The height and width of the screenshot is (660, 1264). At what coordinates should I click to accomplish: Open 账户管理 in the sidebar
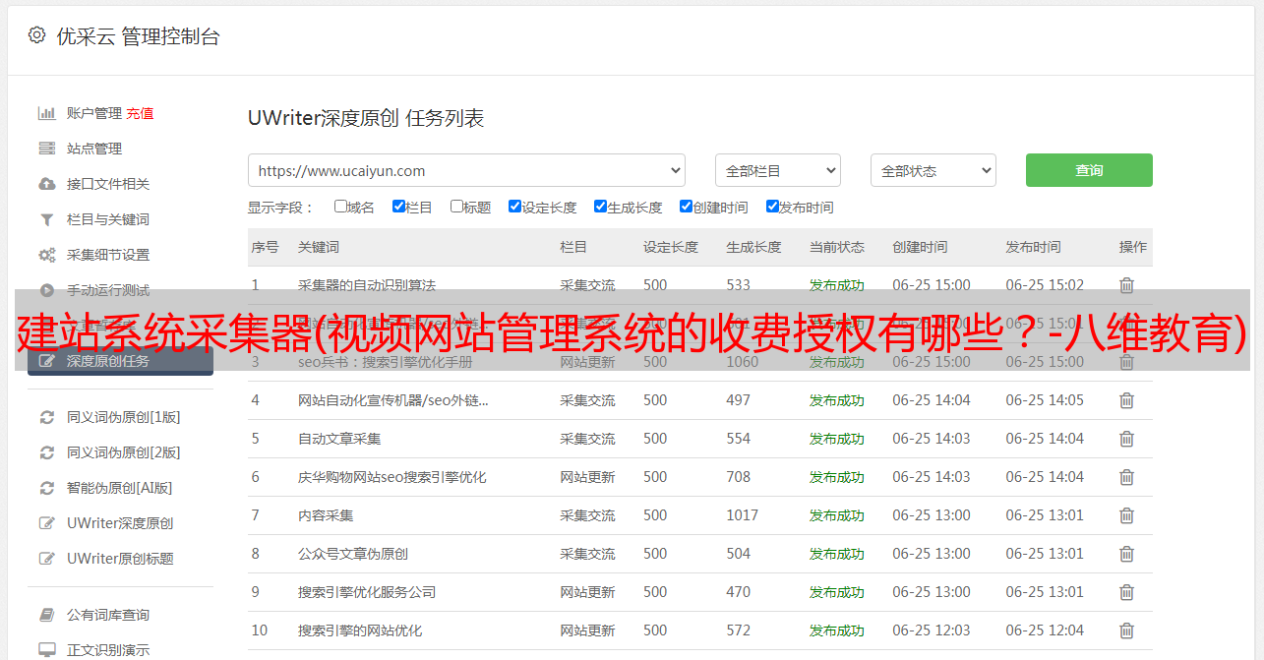[94, 113]
